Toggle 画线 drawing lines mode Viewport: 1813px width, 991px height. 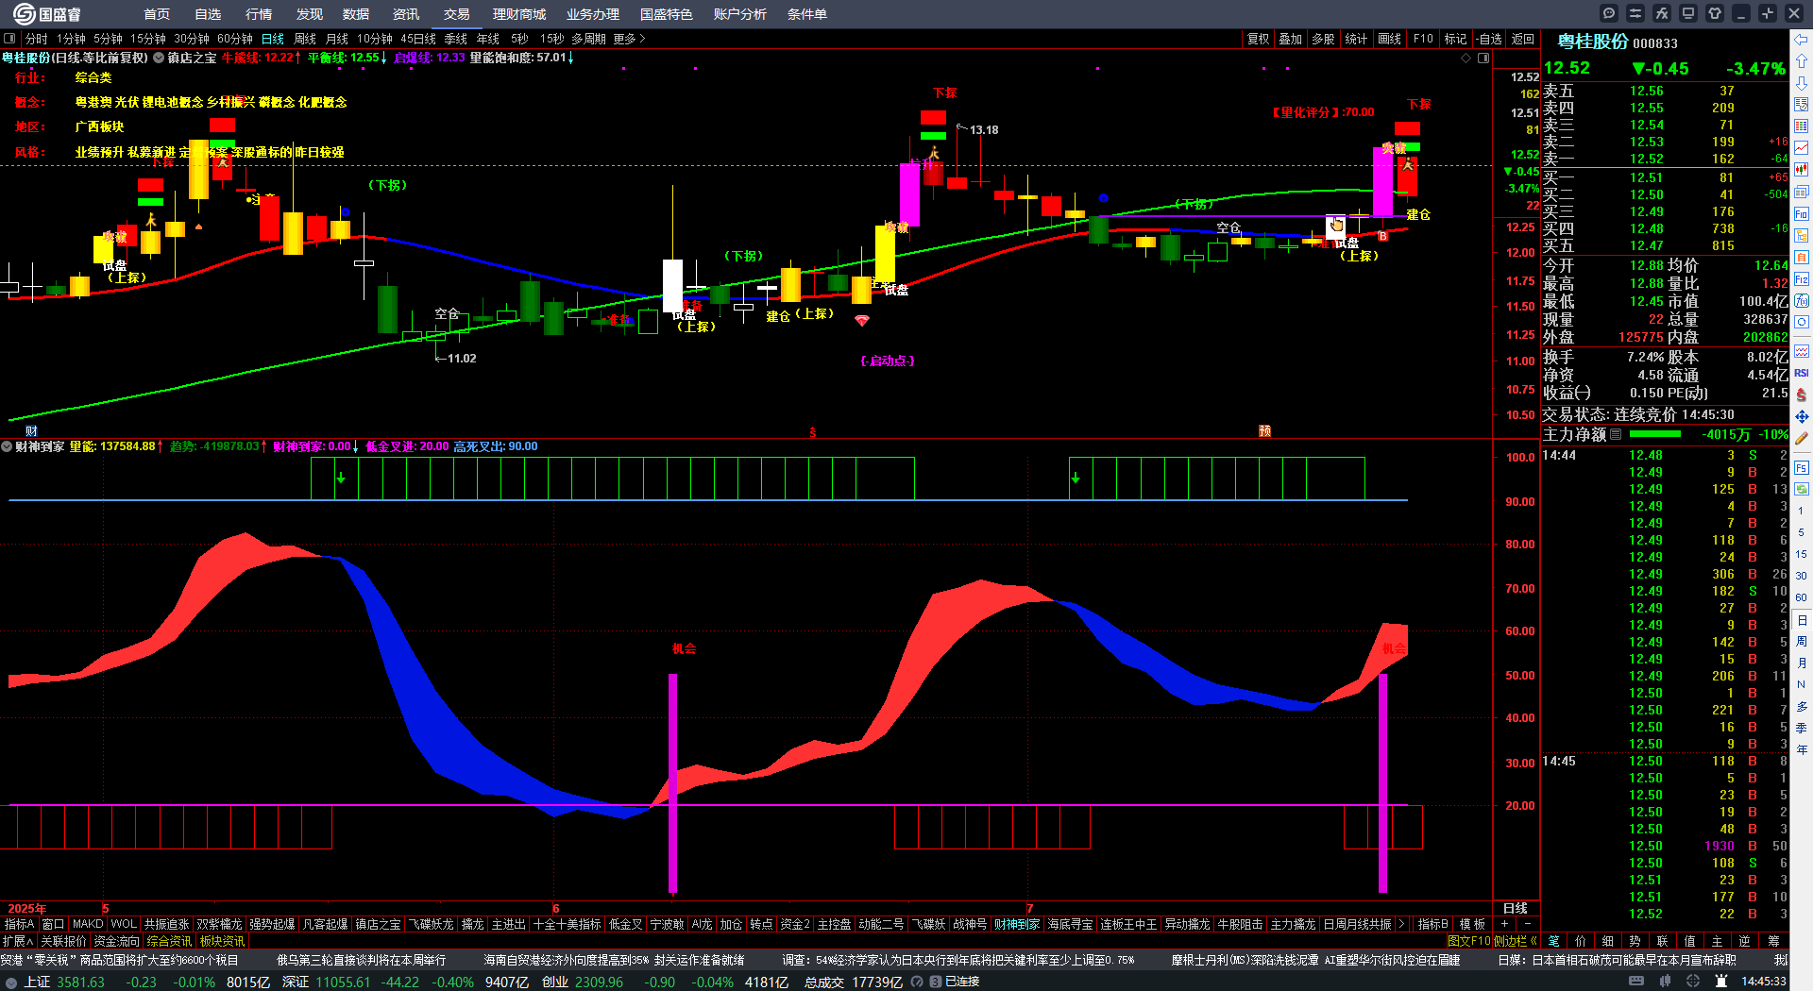[x=1390, y=39]
